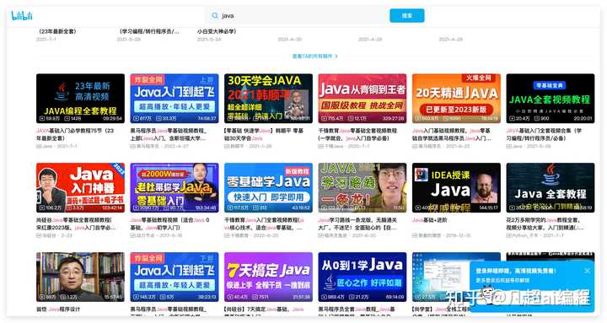607x323 pixels.
Task: Click the 登录哔哩哔哩 login prompt banner
Action: point(532,287)
